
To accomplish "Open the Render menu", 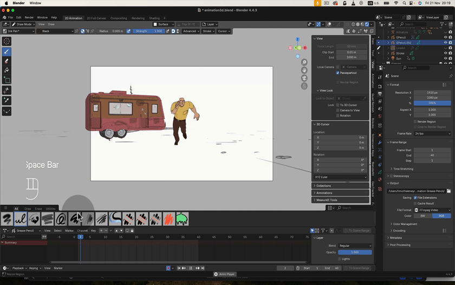I will (x=29, y=17).
